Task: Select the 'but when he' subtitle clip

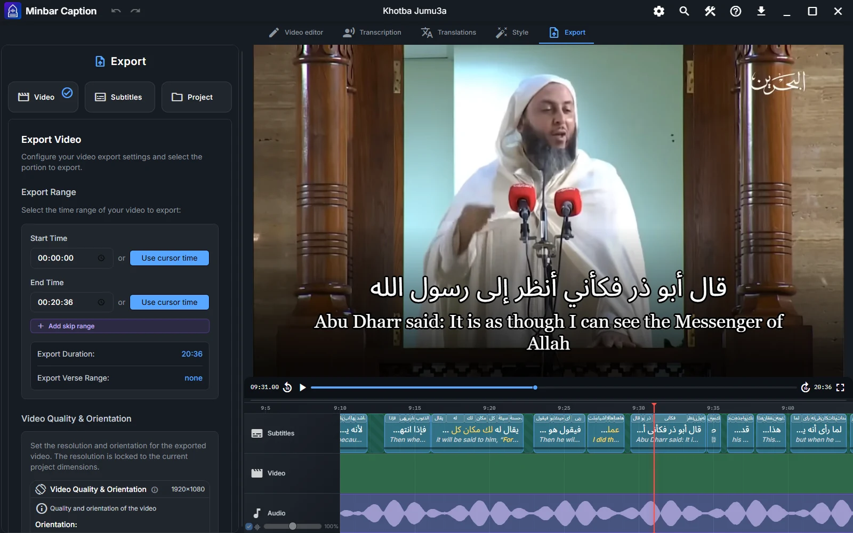Action: click(x=818, y=433)
